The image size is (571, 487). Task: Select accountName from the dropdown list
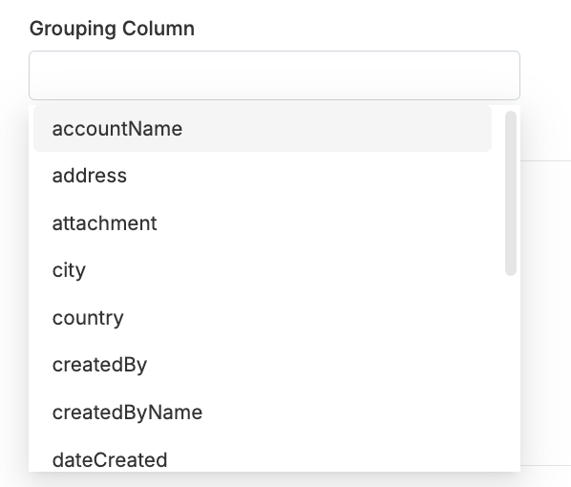point(263,129)
